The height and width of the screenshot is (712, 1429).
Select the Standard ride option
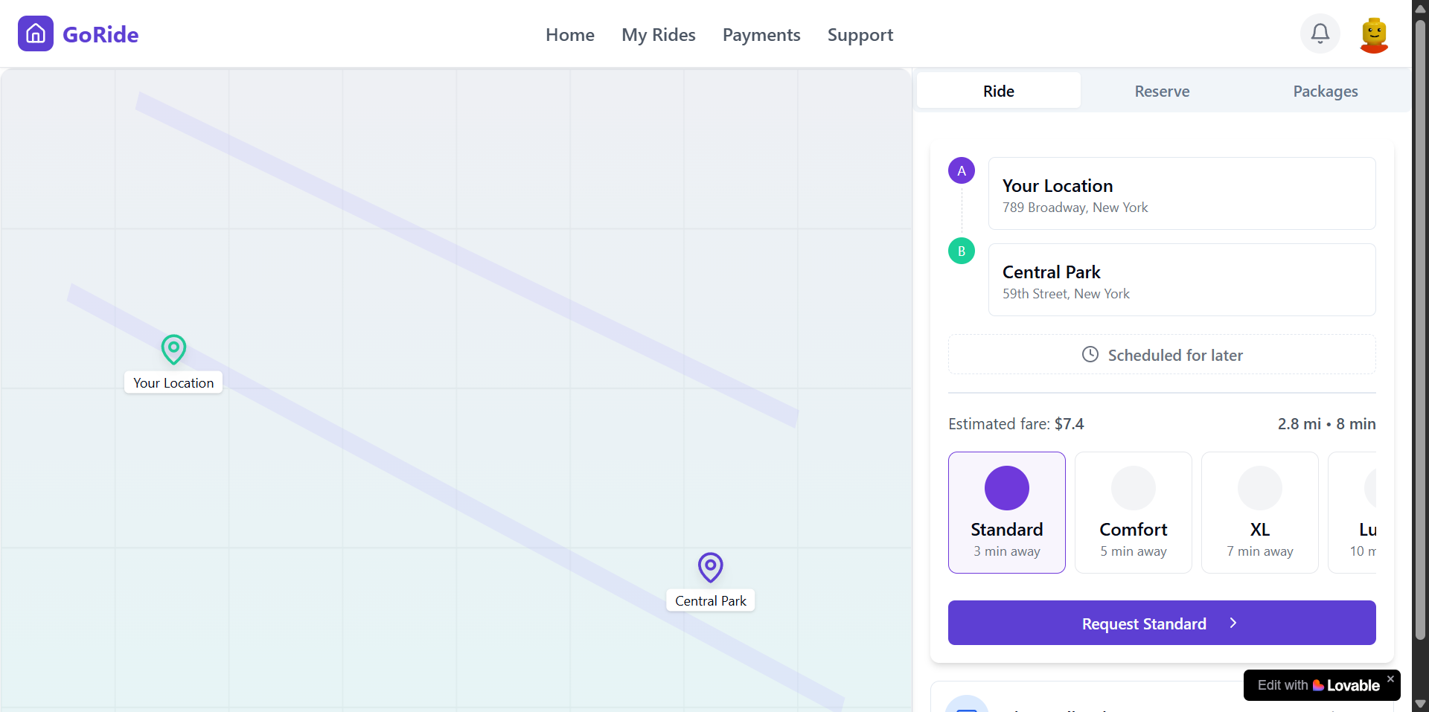1006,513
